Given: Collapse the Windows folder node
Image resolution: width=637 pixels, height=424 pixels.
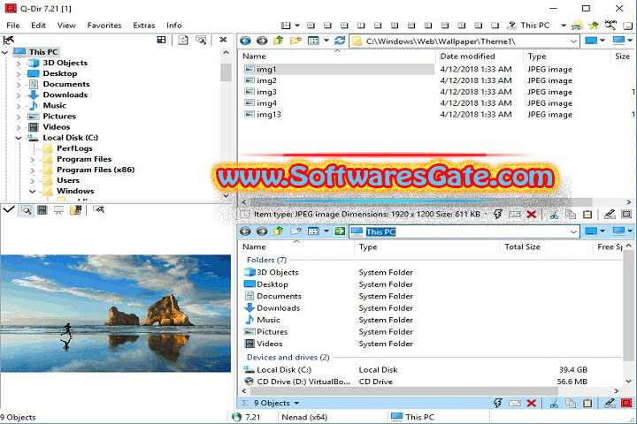Looking at the screenshot, I should (32, 191).
